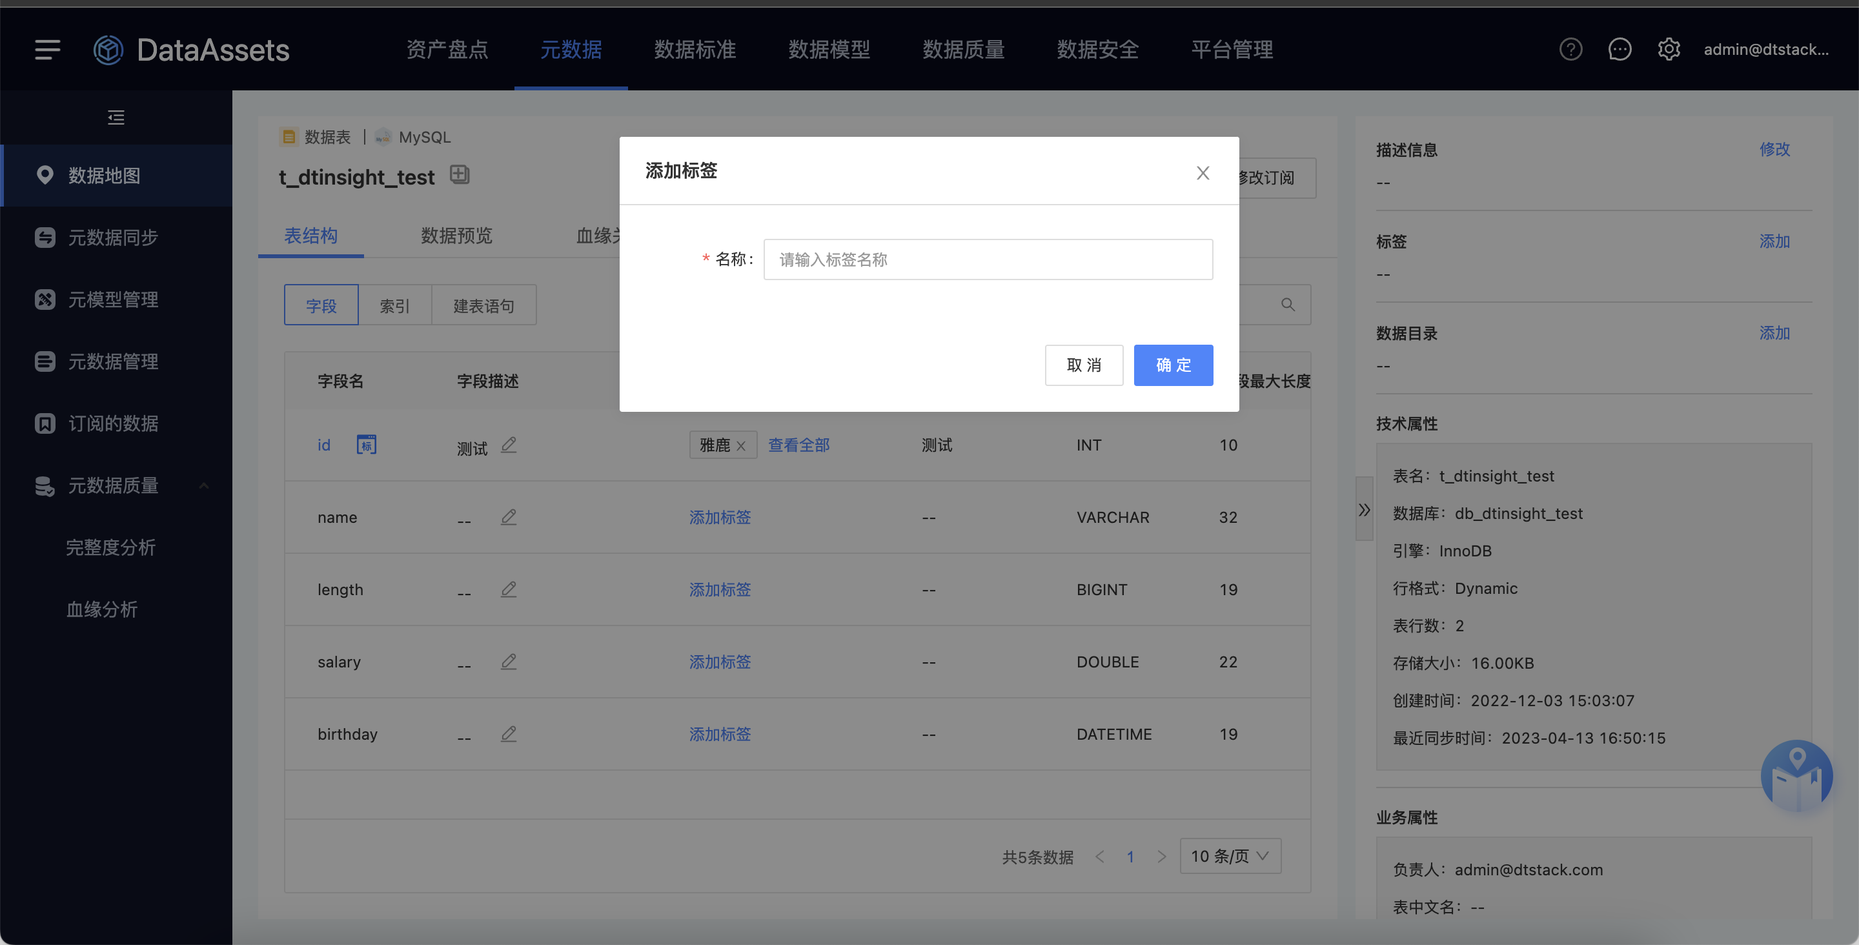Click 修改 next to 描述信息
Viewport: 1859px width, 945px height.
pyautogui.click(x=1774, y=150)
